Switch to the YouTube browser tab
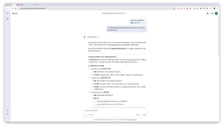 point(25,5)
